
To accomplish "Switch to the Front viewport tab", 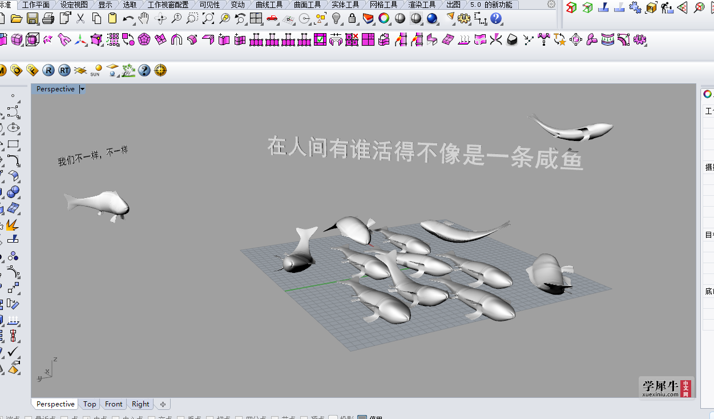I will click(x=114, y=404).
